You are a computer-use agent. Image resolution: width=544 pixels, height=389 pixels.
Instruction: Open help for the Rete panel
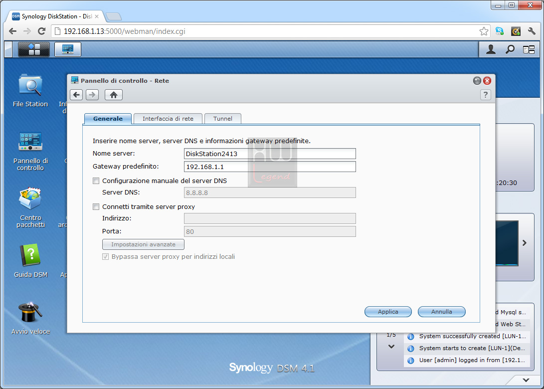(485, 95)
